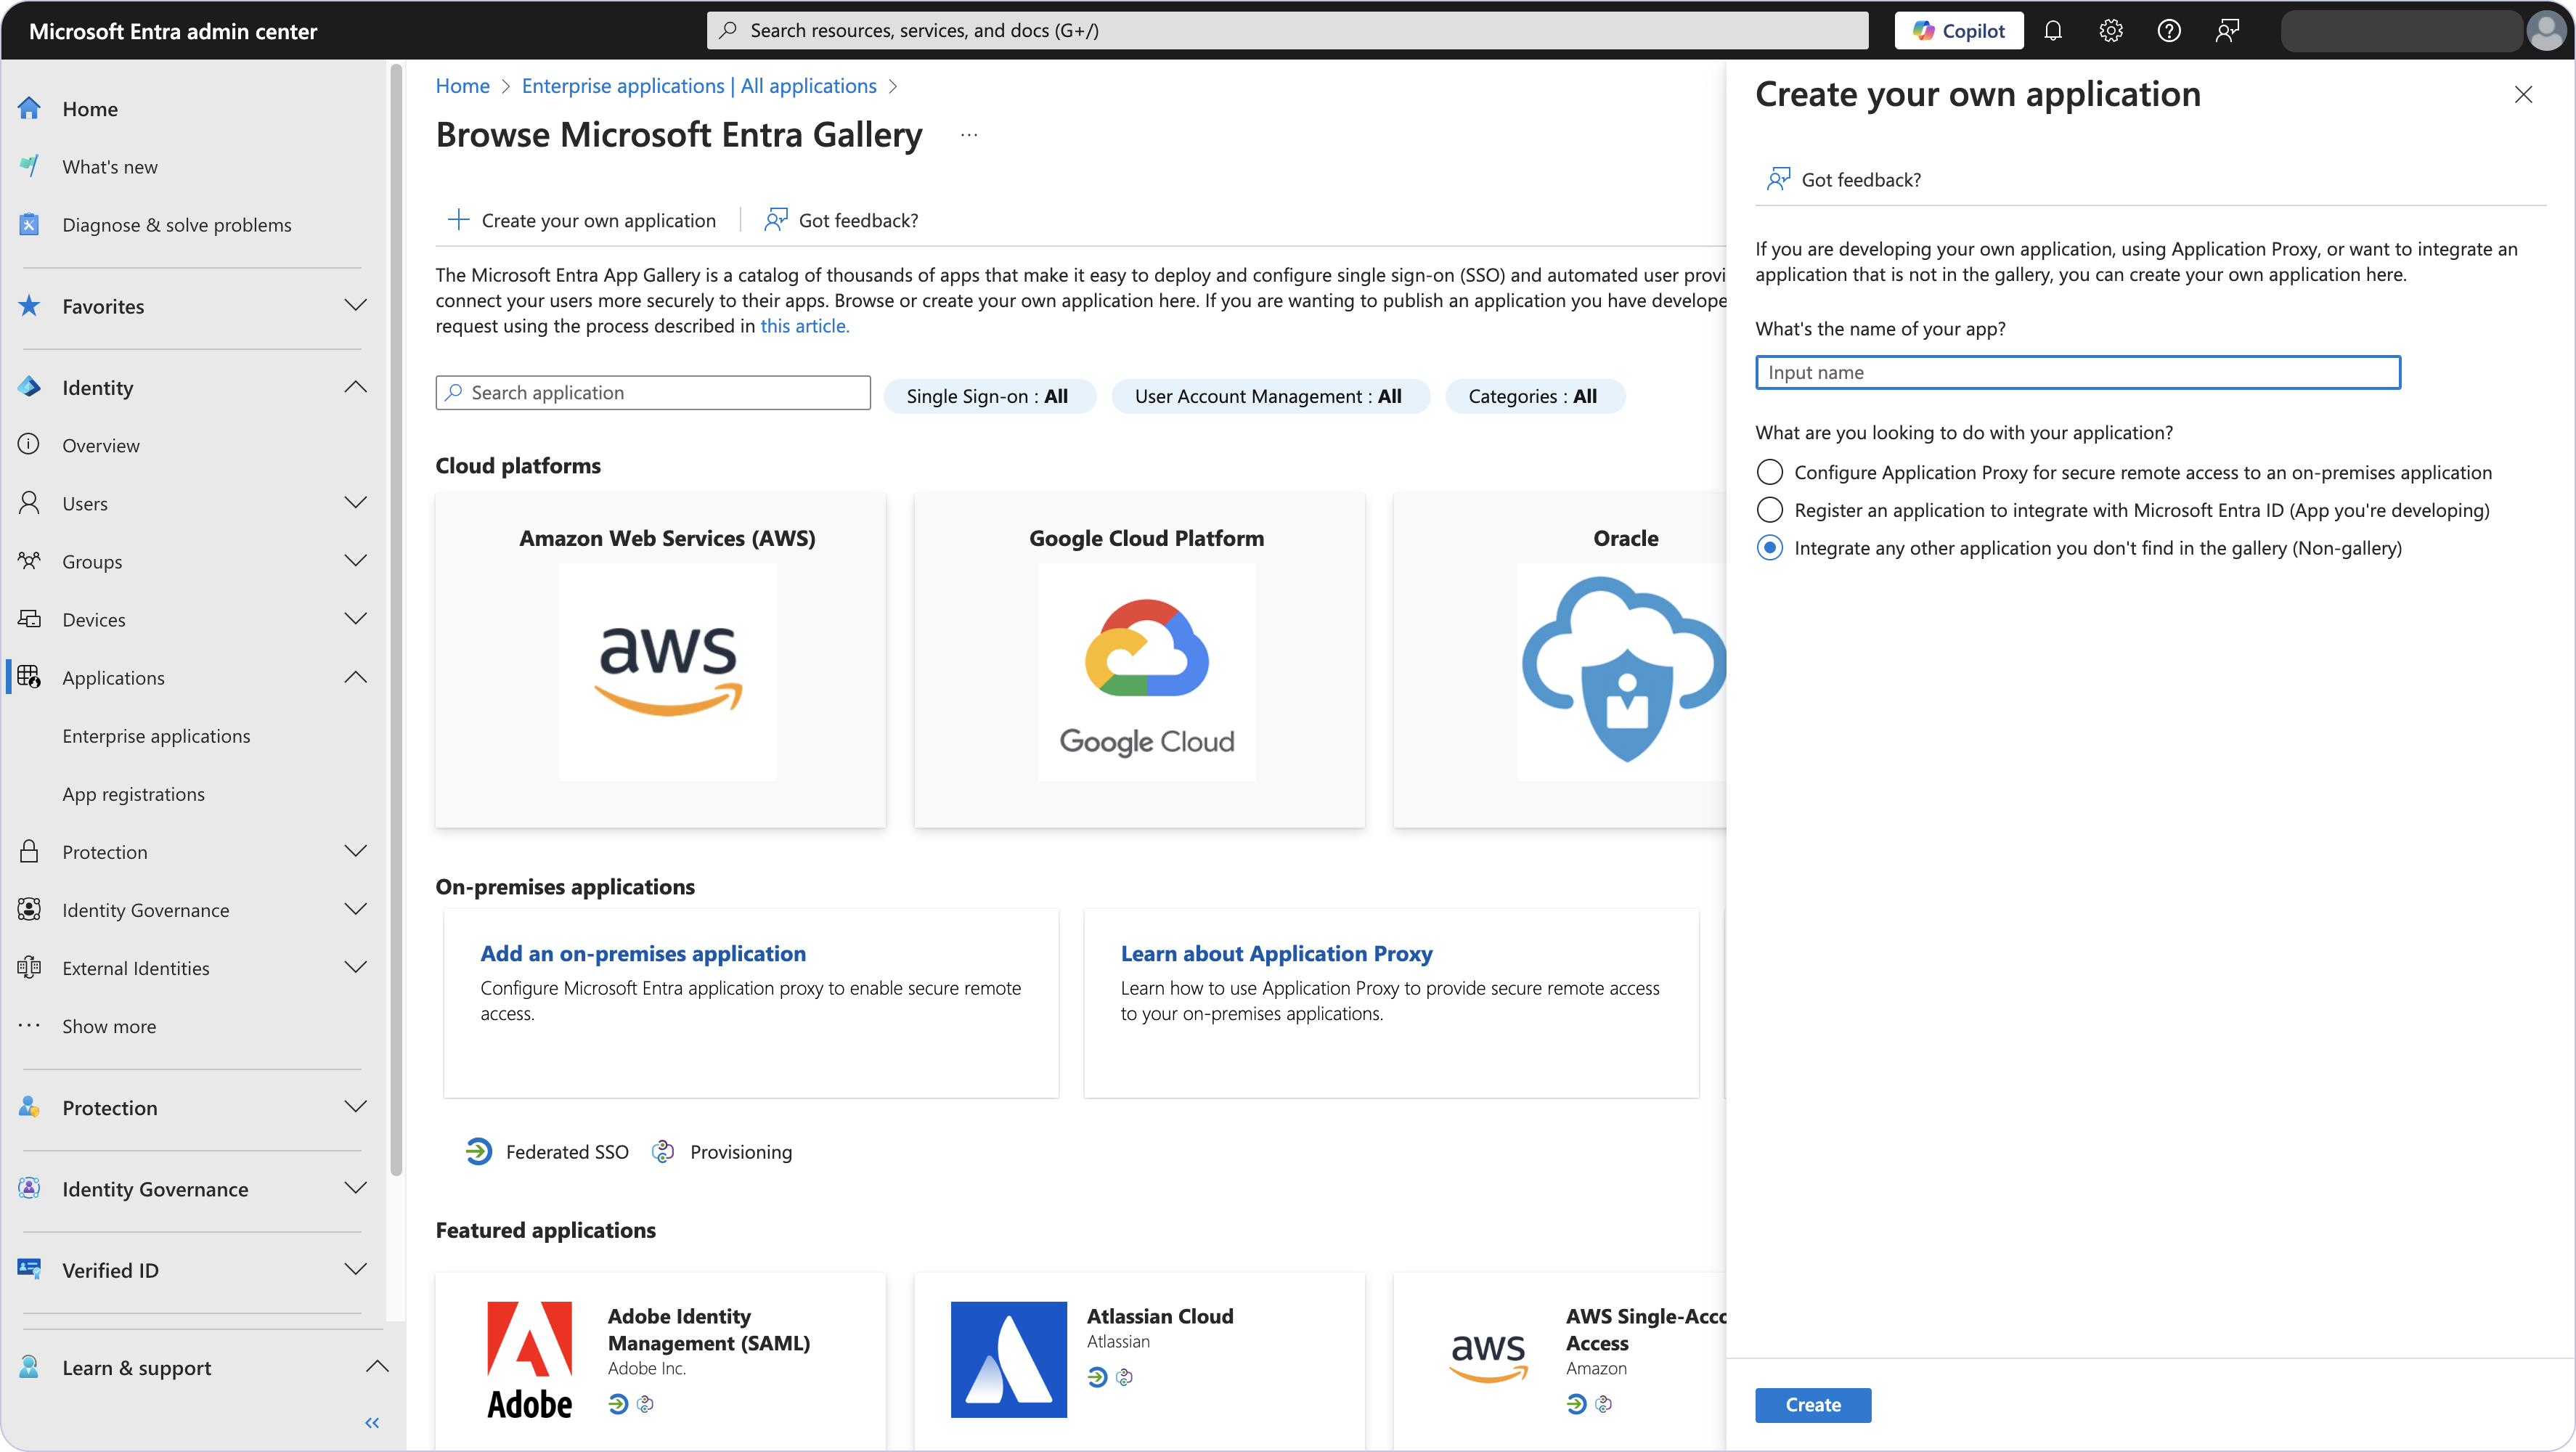Open the Adobe Identity Management (SAML) app
The image size is (2576, 1452).
[661, 1360]
